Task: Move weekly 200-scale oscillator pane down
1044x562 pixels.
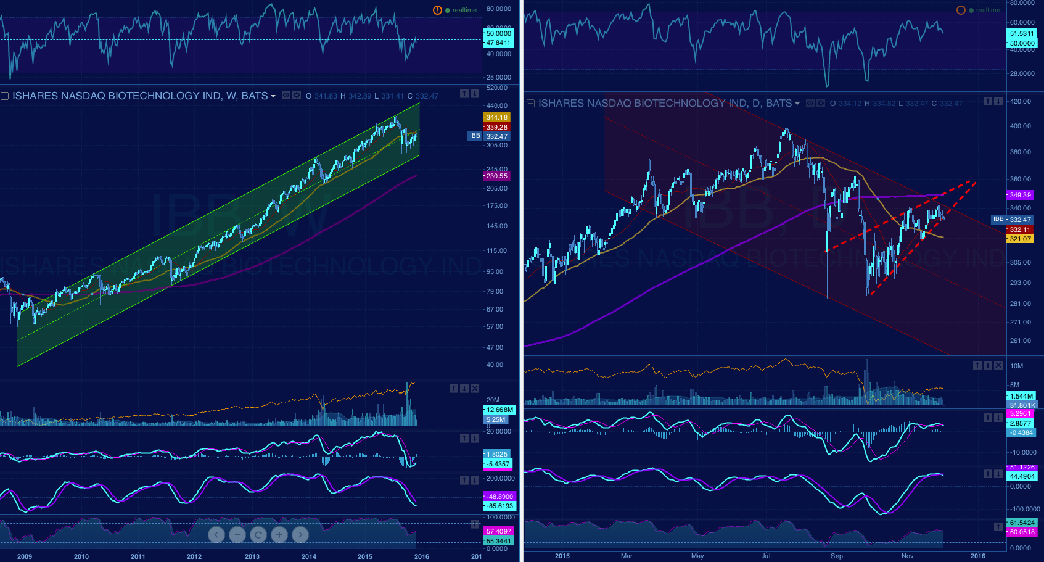Action: pyautogui.click(x=475, y=481)
